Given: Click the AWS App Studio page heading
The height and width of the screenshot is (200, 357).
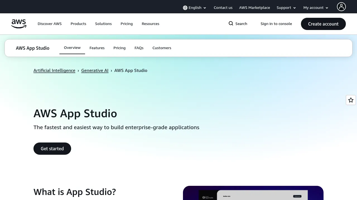Looking at the screenshot, I should click(75, 114).
